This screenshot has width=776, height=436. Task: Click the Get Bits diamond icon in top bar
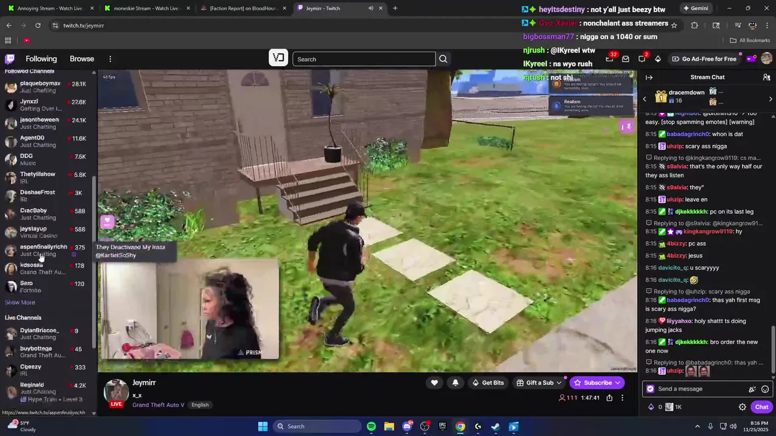click(658, 59)
